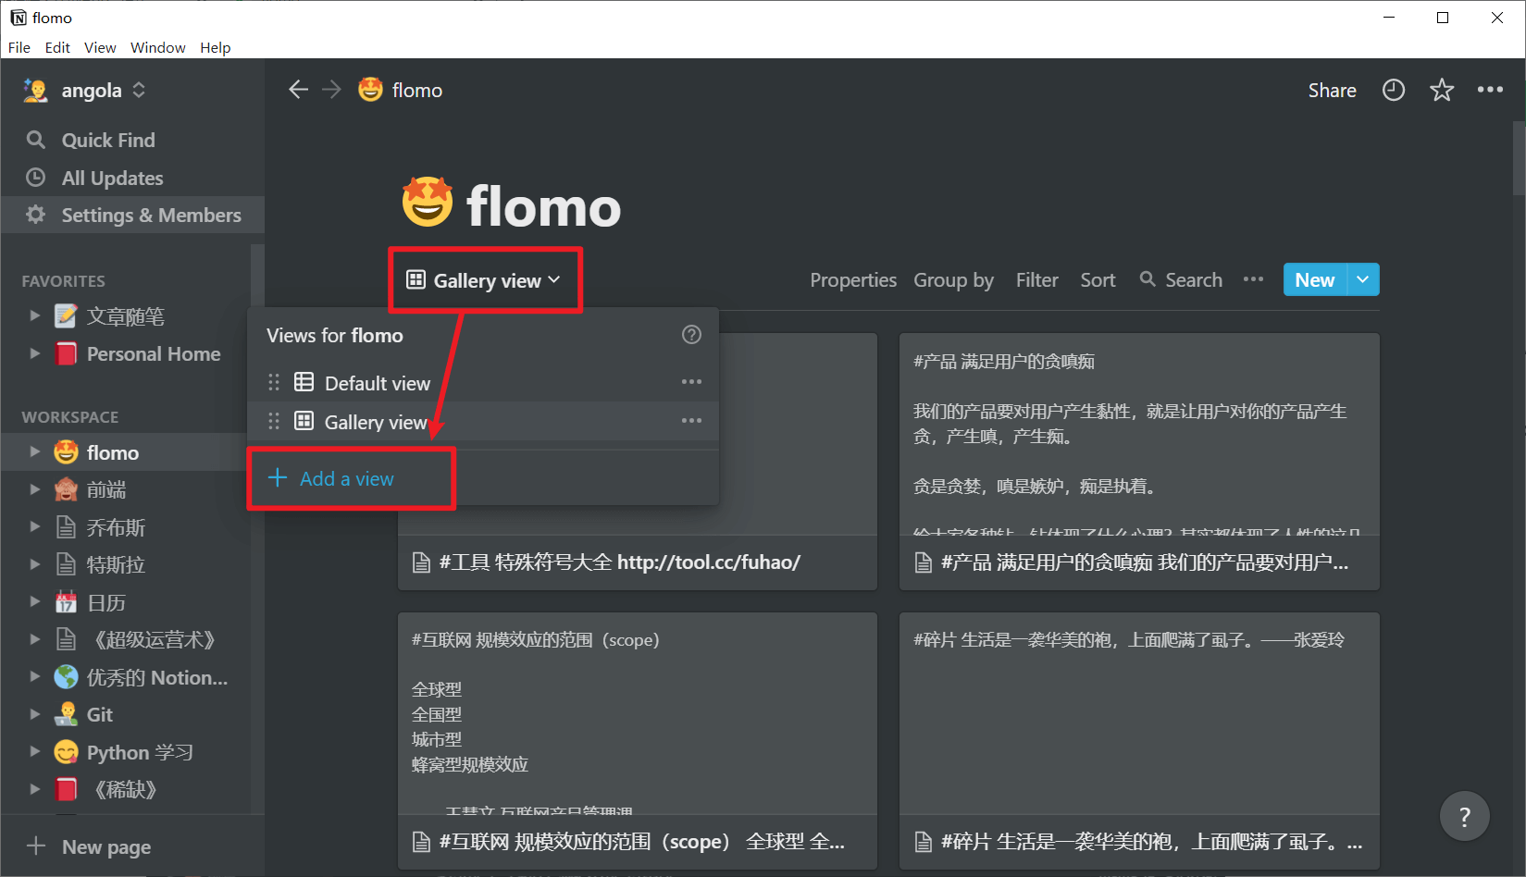Click Group by in the toolbar
Image resolution: width=1526 pixels, height=877 pixels.
(x=953, y=279)
